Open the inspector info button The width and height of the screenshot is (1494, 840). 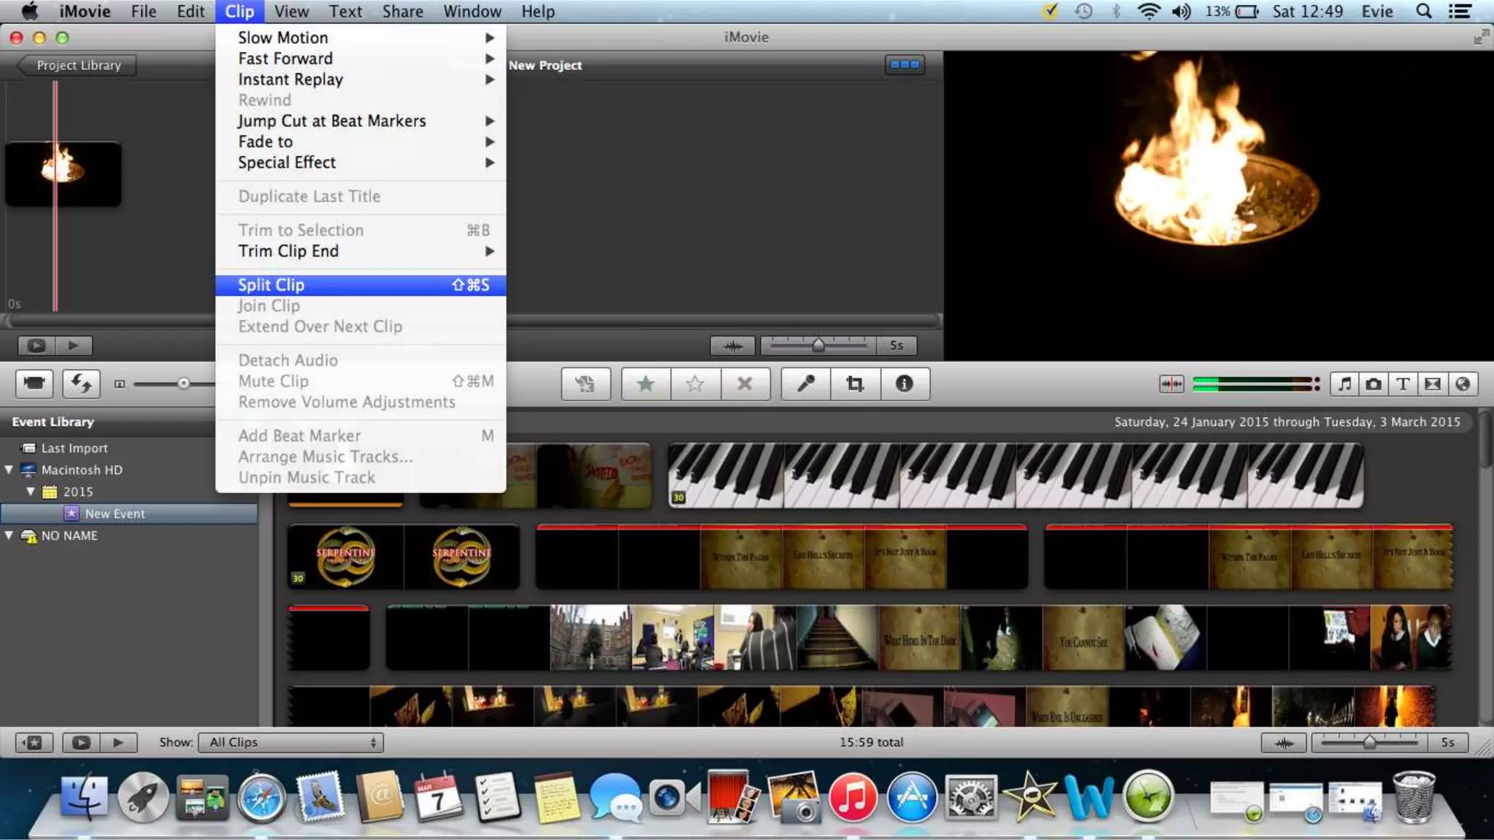point(905,384)
